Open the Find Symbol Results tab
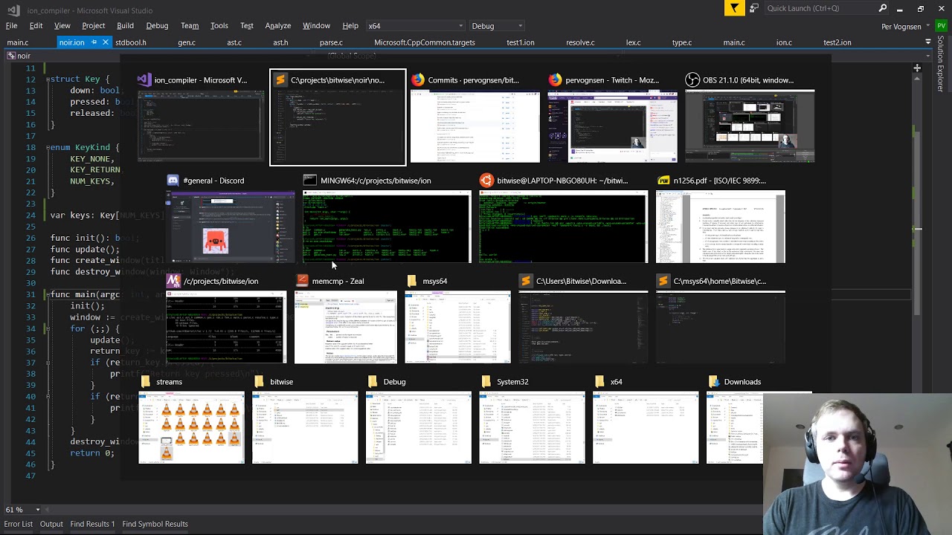Image resolution: width=952 pixels, height=535 pixels. [x=155, y=524]
